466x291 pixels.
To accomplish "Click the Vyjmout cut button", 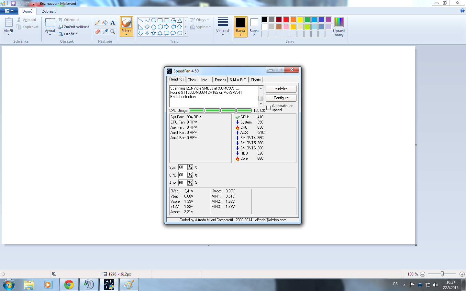I will tap(27, 20).
